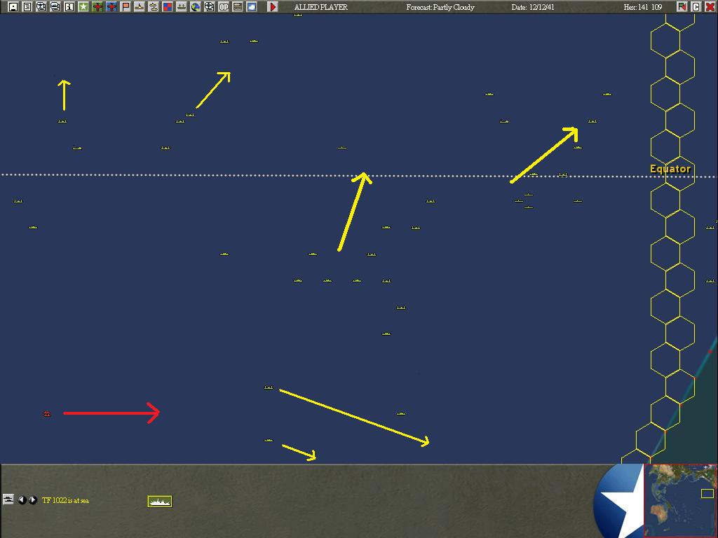Image resolution: width=718 pixels, height=538 pixels.
Task: Click the 'Hex: 141 109' readout
Action: 643,7
